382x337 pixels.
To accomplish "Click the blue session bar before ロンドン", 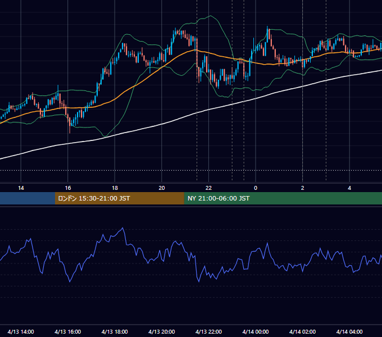I will tap(28, 198).
